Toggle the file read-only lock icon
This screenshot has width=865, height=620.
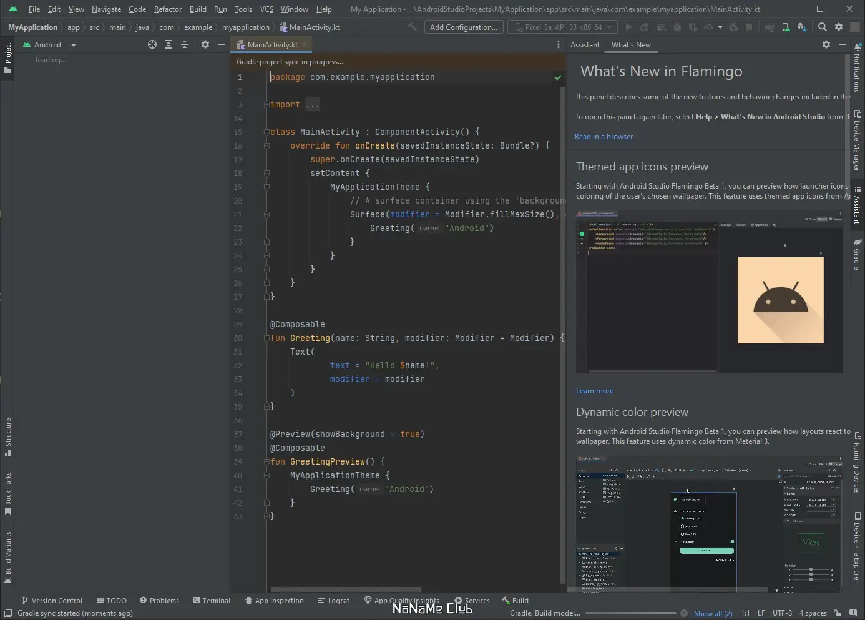pyautogui.click(x=837, y=613)
